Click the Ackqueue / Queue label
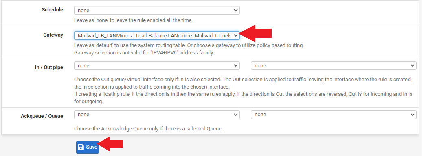 click(x=42, y=116)
